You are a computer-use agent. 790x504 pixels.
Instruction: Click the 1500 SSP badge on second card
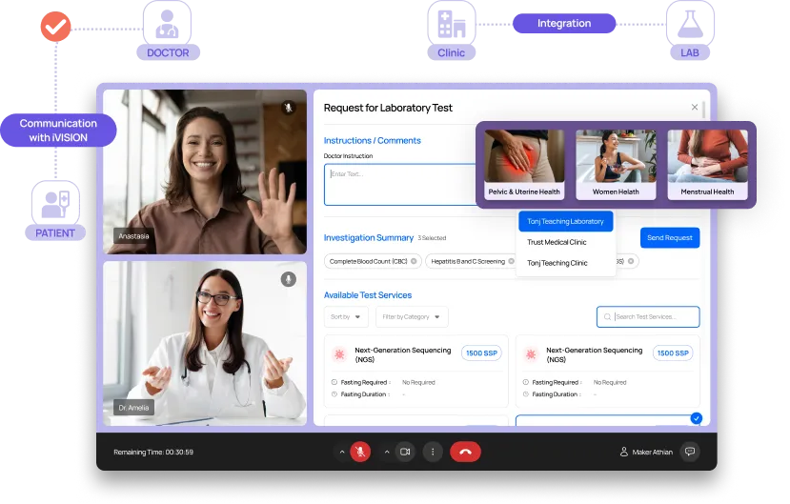(673, 353)
